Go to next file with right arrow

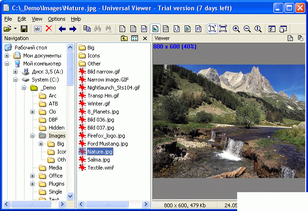tap(73, 29)
